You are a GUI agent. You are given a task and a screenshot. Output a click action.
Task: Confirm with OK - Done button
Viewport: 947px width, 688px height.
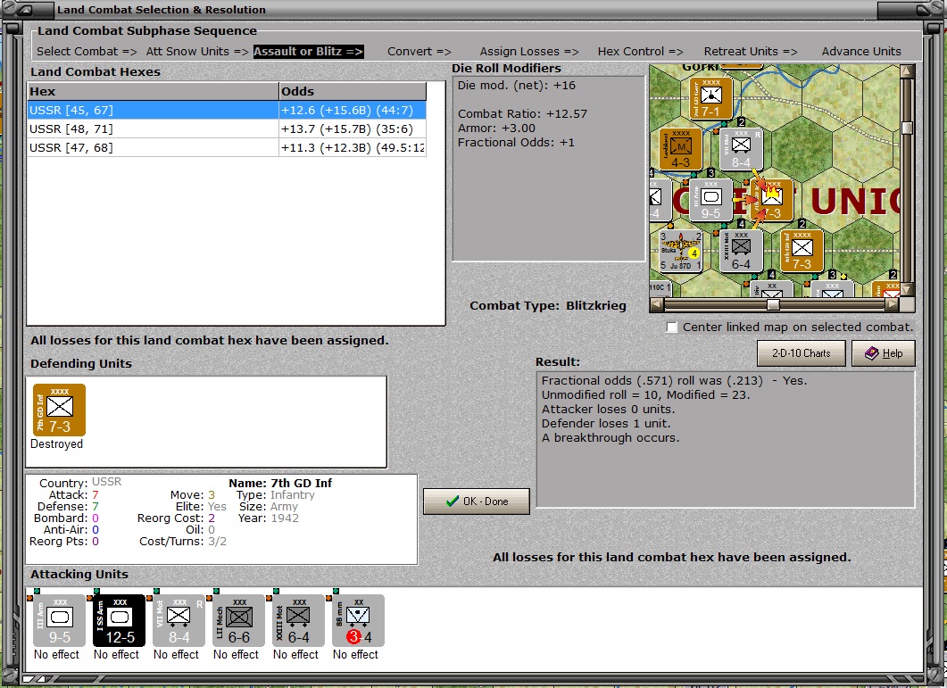[477, 501]
